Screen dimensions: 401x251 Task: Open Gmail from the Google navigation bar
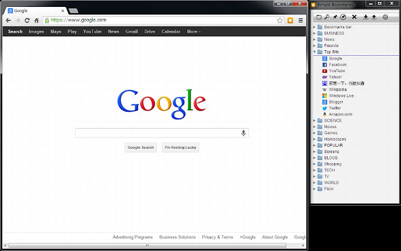(132, 31)
